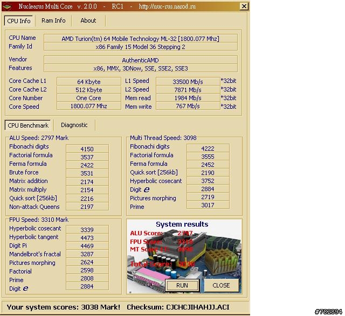Click ALU Factorial formula score 3537
The height and width of the screenshot is (316, 345).
tap(87, 157)
